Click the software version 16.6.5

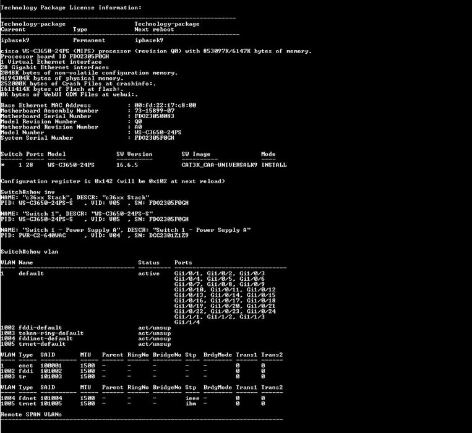pyautogui.click(x=127, y=165)
